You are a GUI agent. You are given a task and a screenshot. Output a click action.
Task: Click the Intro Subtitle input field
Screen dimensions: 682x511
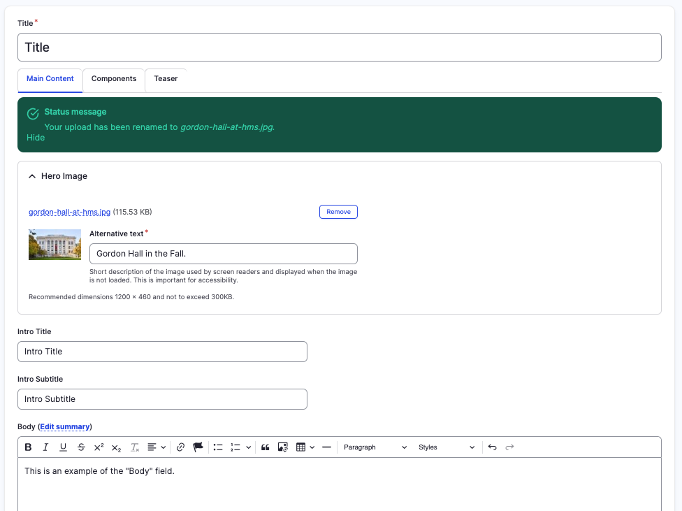(x=162, y=399)
